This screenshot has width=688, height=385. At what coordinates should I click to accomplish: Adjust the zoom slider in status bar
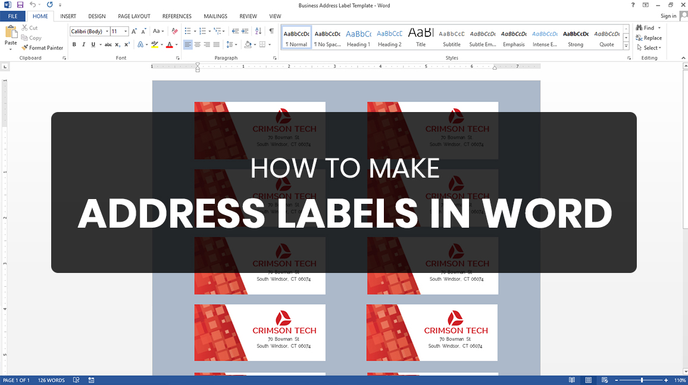642,380
